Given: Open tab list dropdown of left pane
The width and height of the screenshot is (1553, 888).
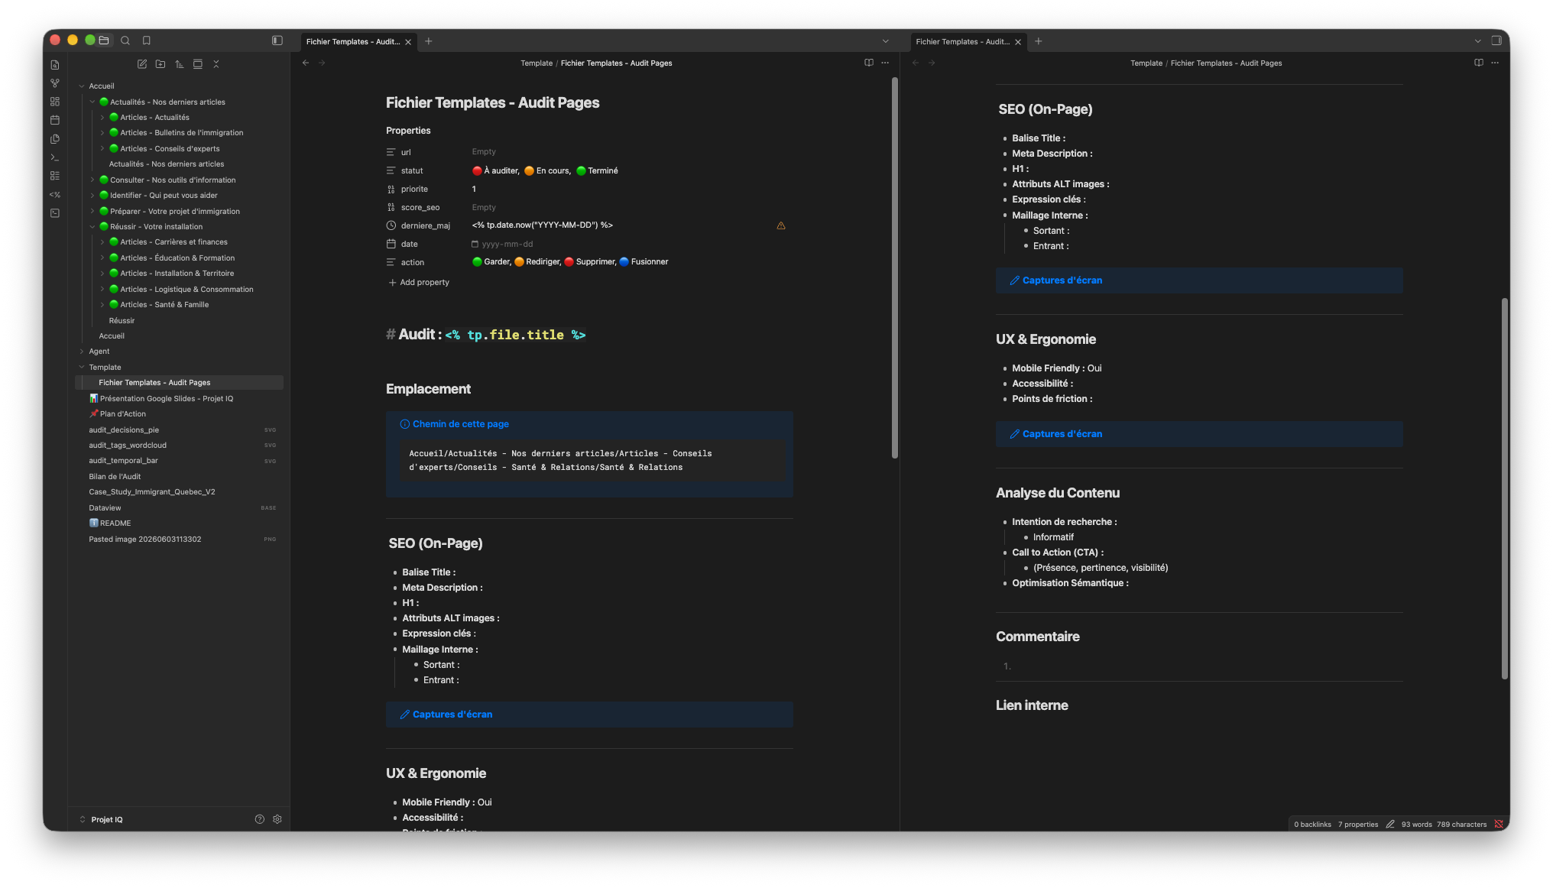Looking at the screenshot, I should tap(886, 41).
